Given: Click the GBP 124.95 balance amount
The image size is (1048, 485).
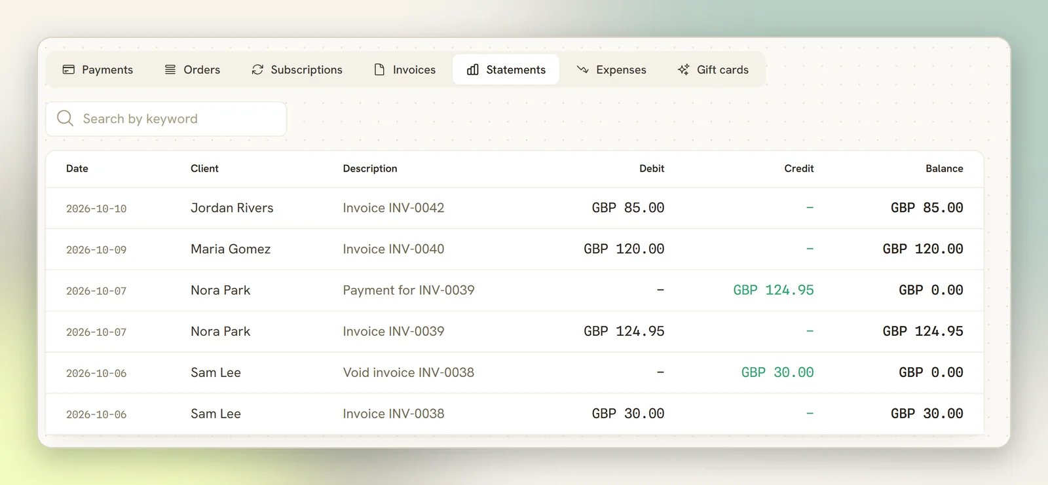Looking at the screenshot, I should click(x=923, y=331).
